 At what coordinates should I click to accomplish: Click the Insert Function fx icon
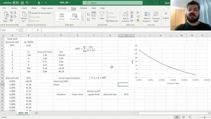coord(38,30)
